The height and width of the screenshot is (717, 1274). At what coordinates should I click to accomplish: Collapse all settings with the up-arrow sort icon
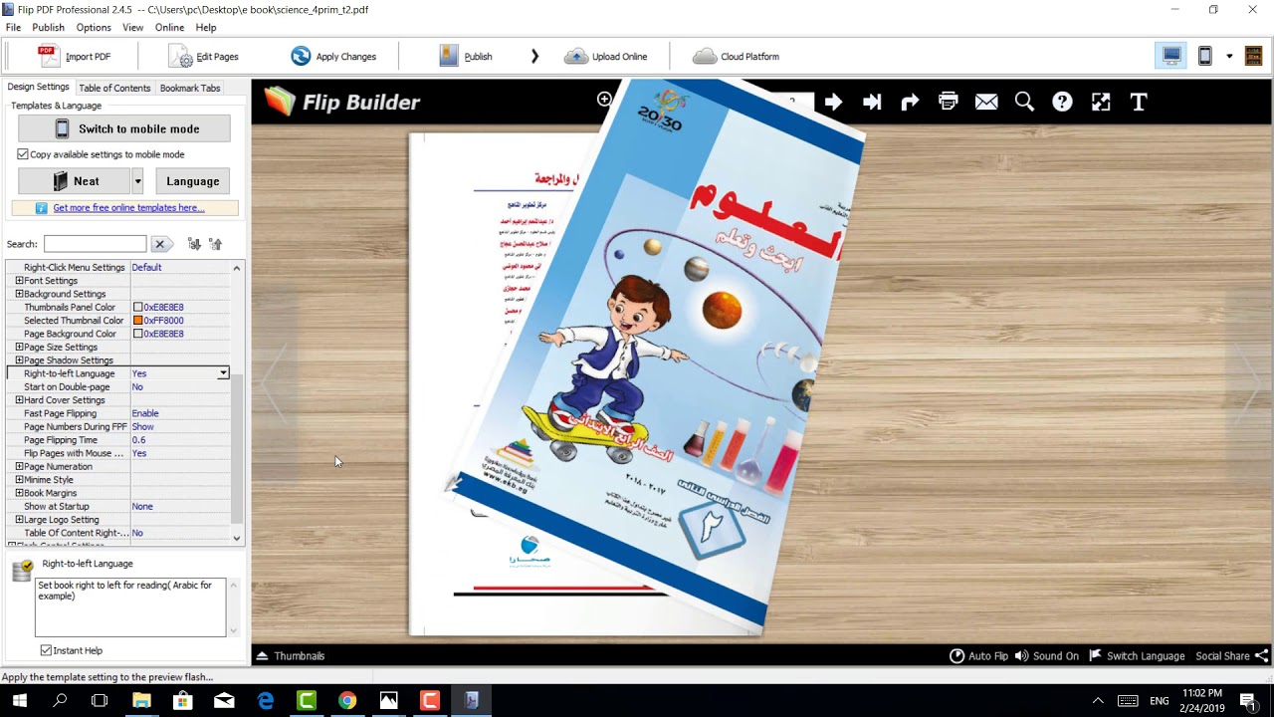(x=215, y=244)
